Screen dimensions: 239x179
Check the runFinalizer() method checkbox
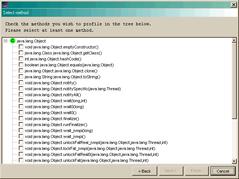[21, 125]
